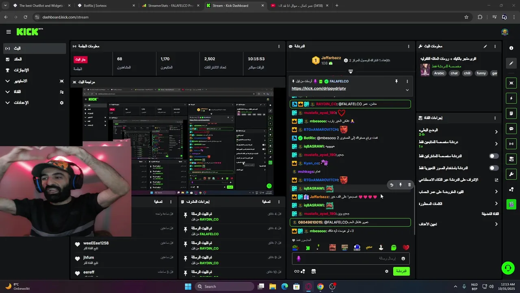The height and width of the screenshot is (293, 520).
Task: Open activity feed panel three-dot menu
Action: tap(171, 201)
